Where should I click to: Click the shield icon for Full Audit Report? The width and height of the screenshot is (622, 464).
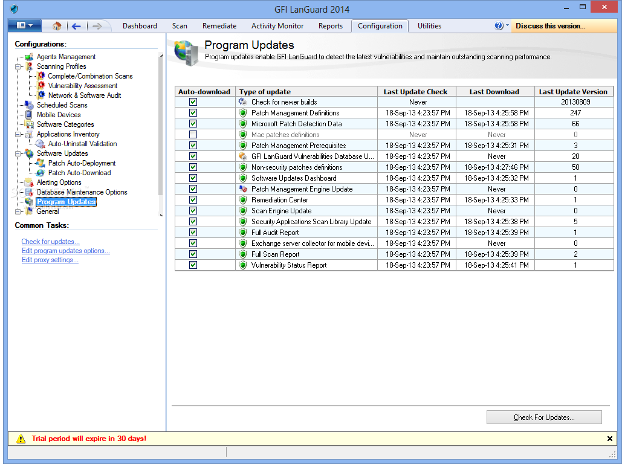click(x=243, y=233)
